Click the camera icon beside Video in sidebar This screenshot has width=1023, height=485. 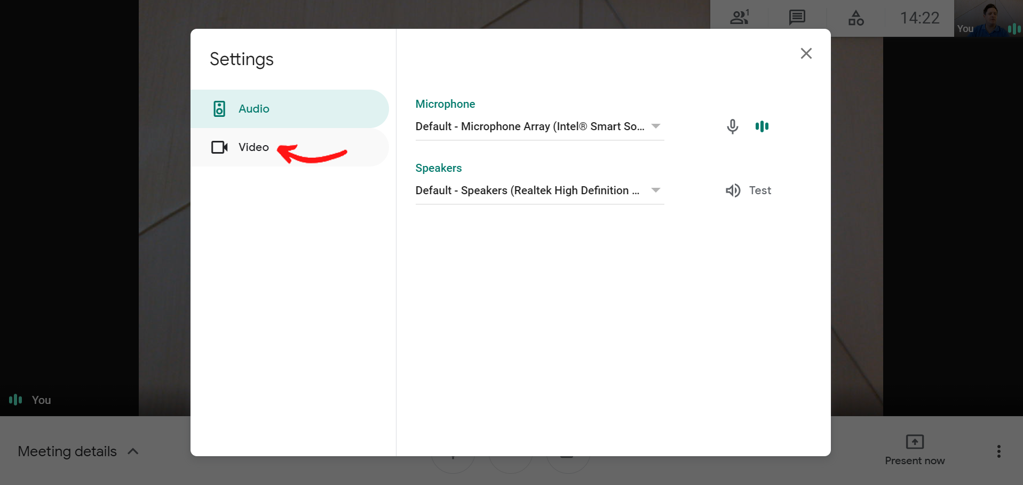(219, 147)
